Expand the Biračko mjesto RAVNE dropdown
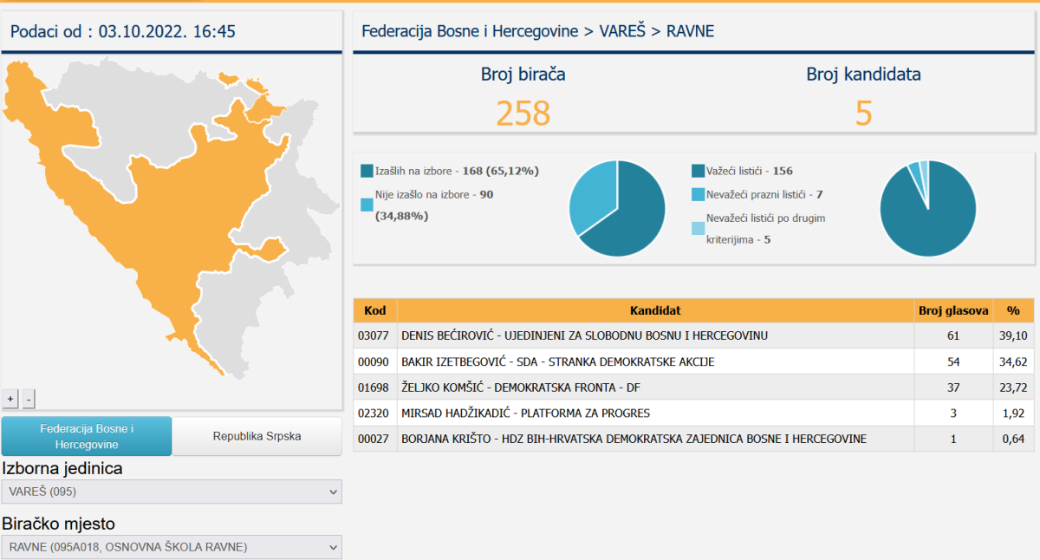Viewport: 1040px width, 560px height. point(172,547)
